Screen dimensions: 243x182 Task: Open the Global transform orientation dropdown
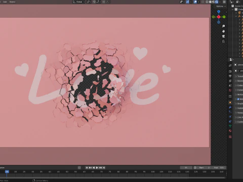(x=79, y=2)
